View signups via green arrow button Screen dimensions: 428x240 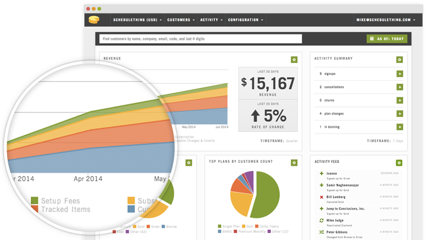(x=399, y=74)
